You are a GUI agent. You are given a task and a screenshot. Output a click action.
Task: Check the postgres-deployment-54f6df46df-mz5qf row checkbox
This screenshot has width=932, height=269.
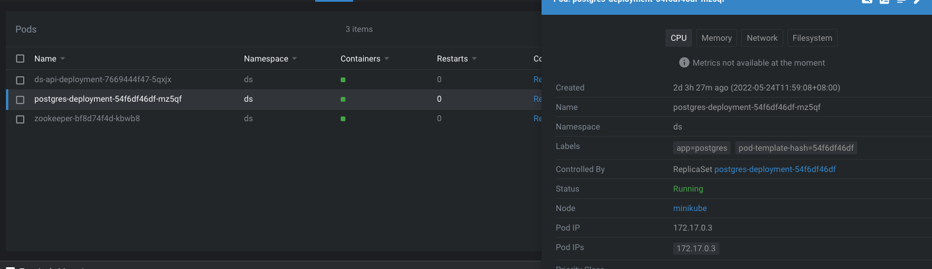[20, 99]
